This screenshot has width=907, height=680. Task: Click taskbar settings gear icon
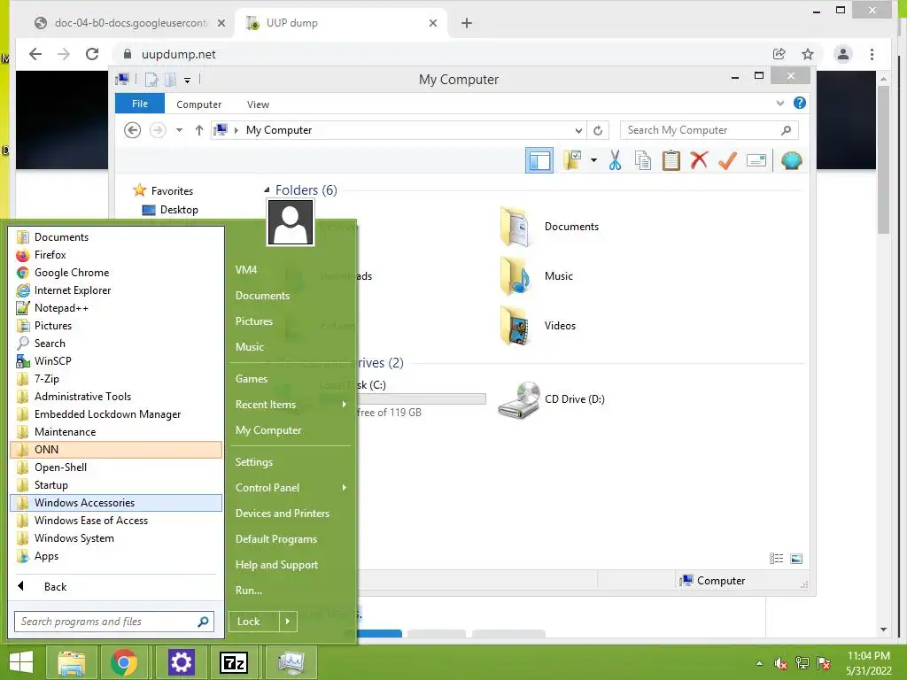[x=181, y=662]
